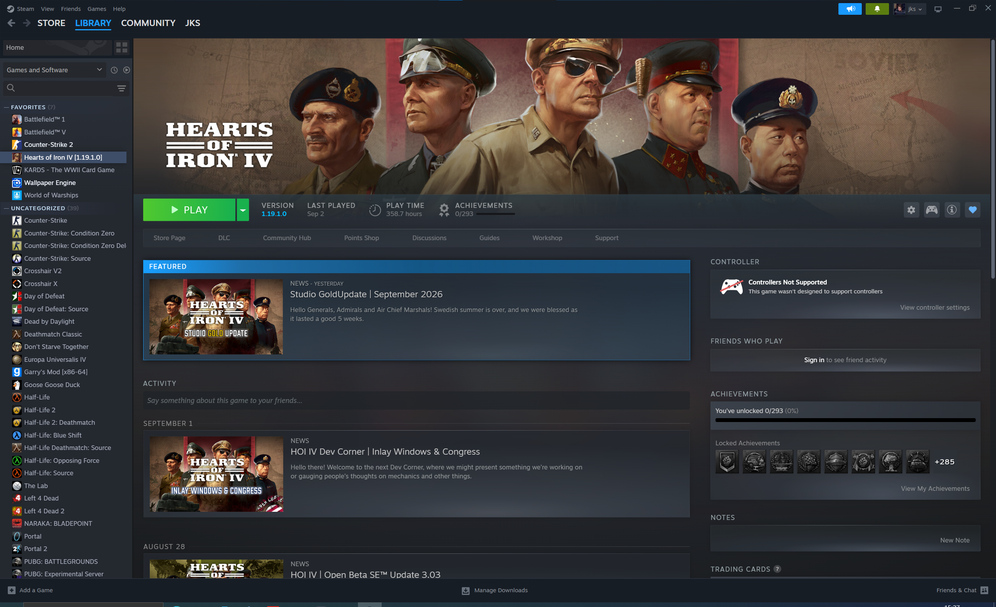This screenshot has width=996, height=607.
Task: Click the achievements progress bar
Action: 845,420
